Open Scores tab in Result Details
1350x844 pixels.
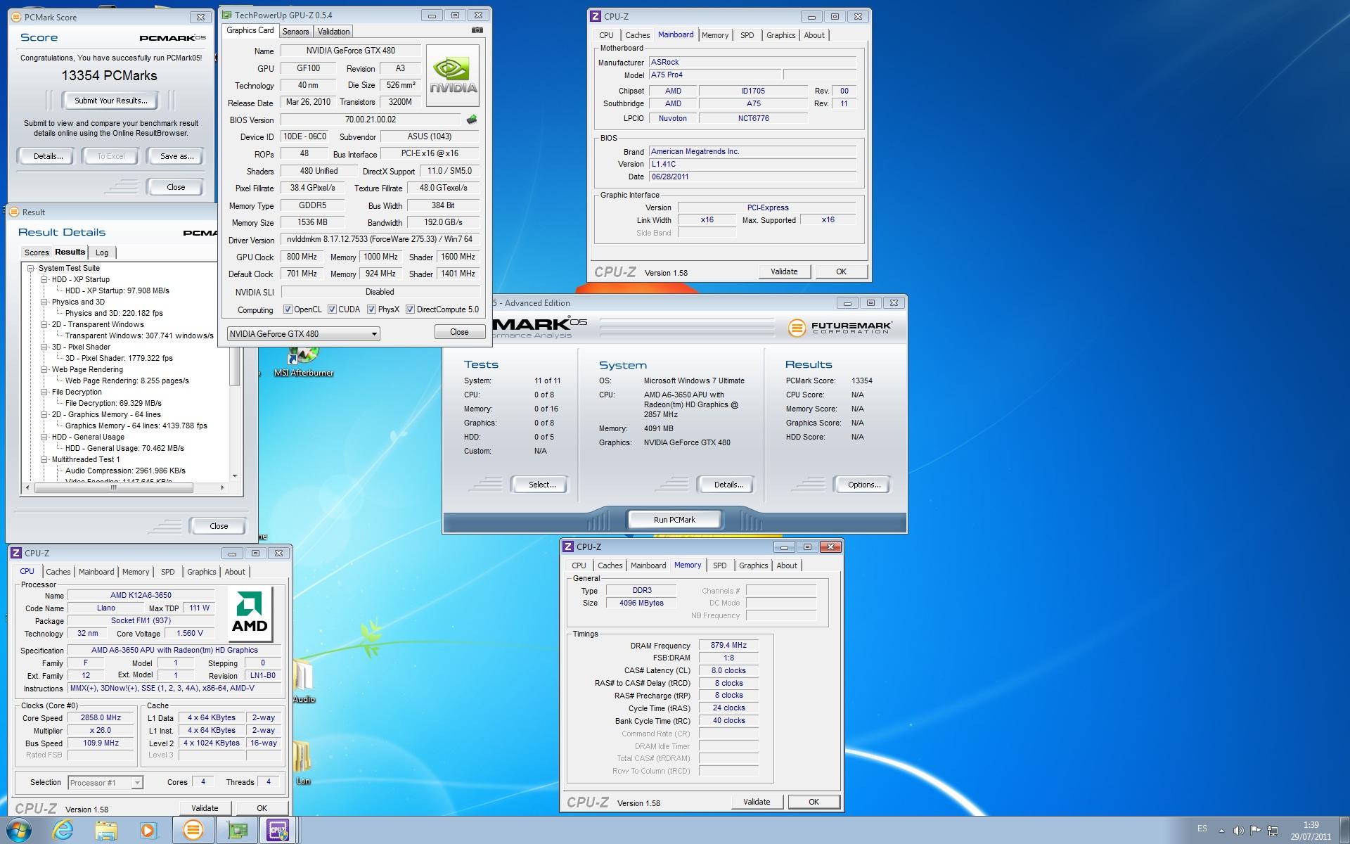click(x=37, y=252)
